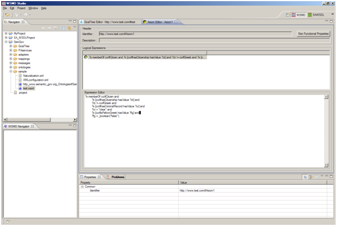Close the Navigator view tab

[x=23, y=22]
